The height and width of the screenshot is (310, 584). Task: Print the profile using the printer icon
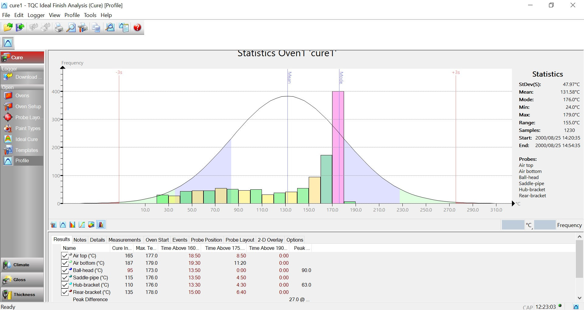click(x=59, y=27)
